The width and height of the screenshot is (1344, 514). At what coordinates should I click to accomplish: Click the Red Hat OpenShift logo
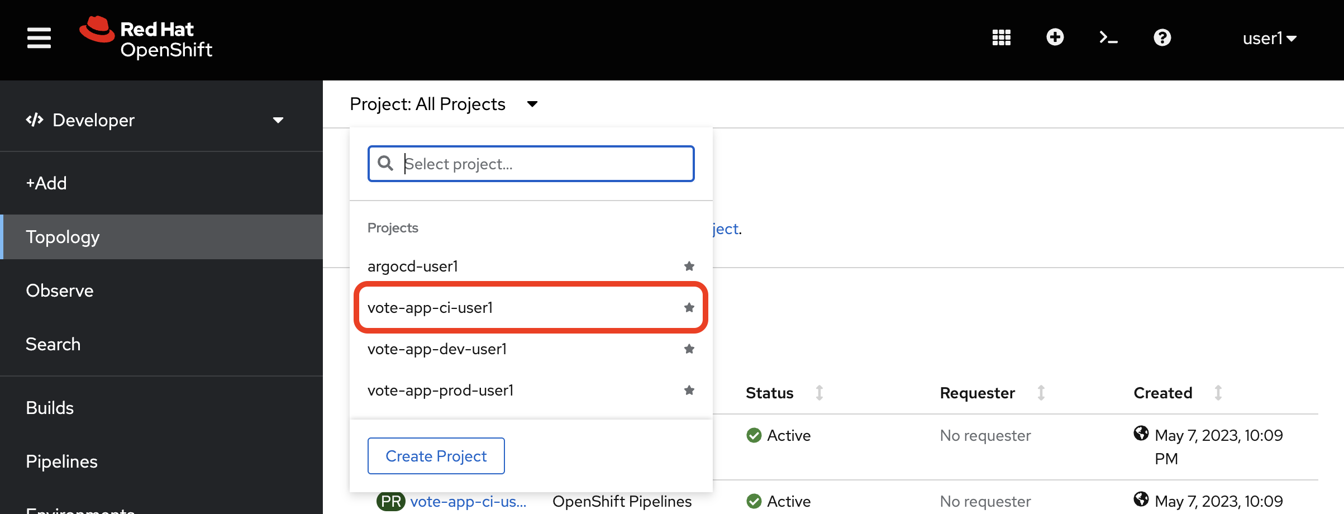tap(146, 38)
